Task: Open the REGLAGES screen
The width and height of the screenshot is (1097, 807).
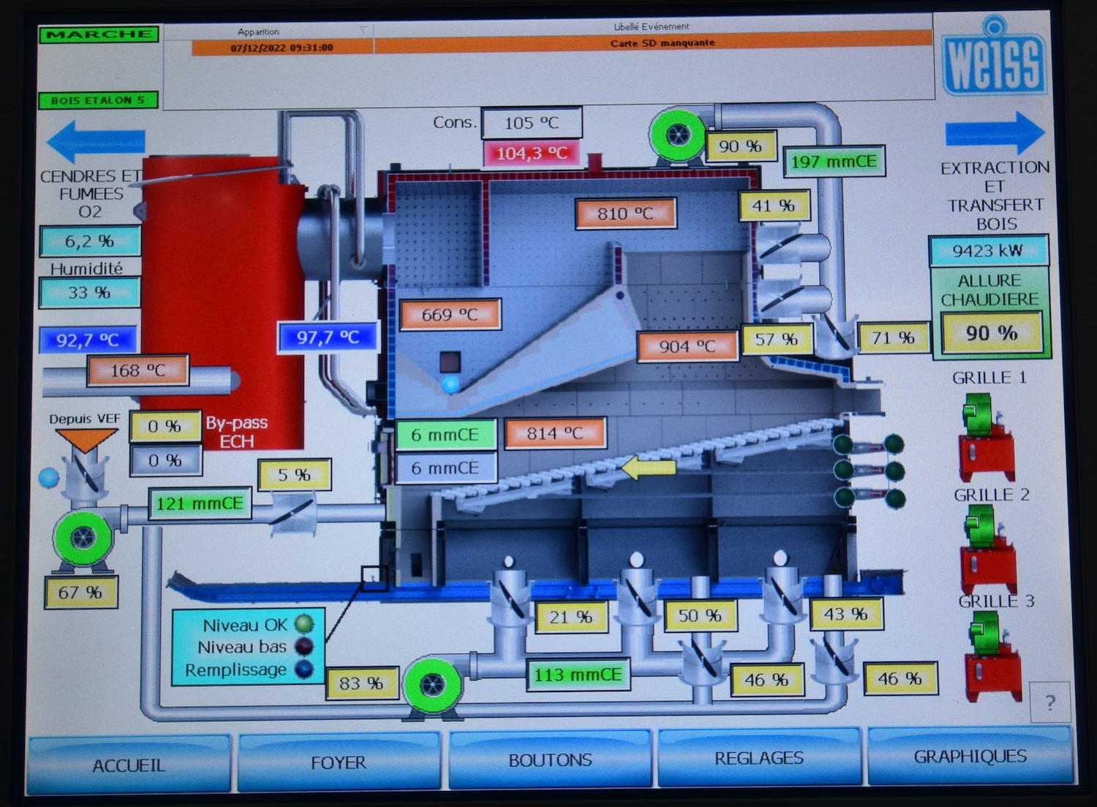Action: tap(759, 759)
